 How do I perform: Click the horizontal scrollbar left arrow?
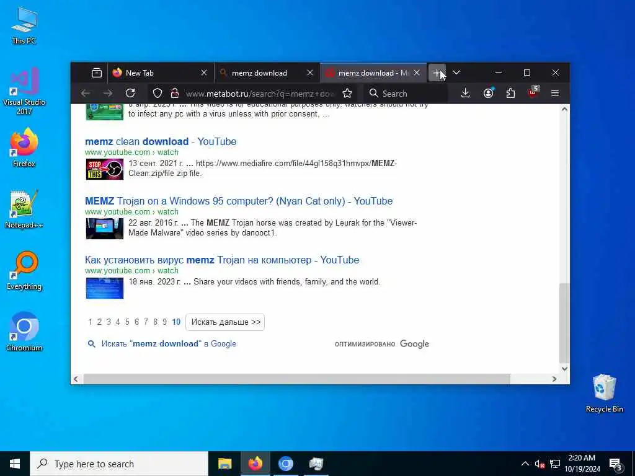(x=76, y=379)
